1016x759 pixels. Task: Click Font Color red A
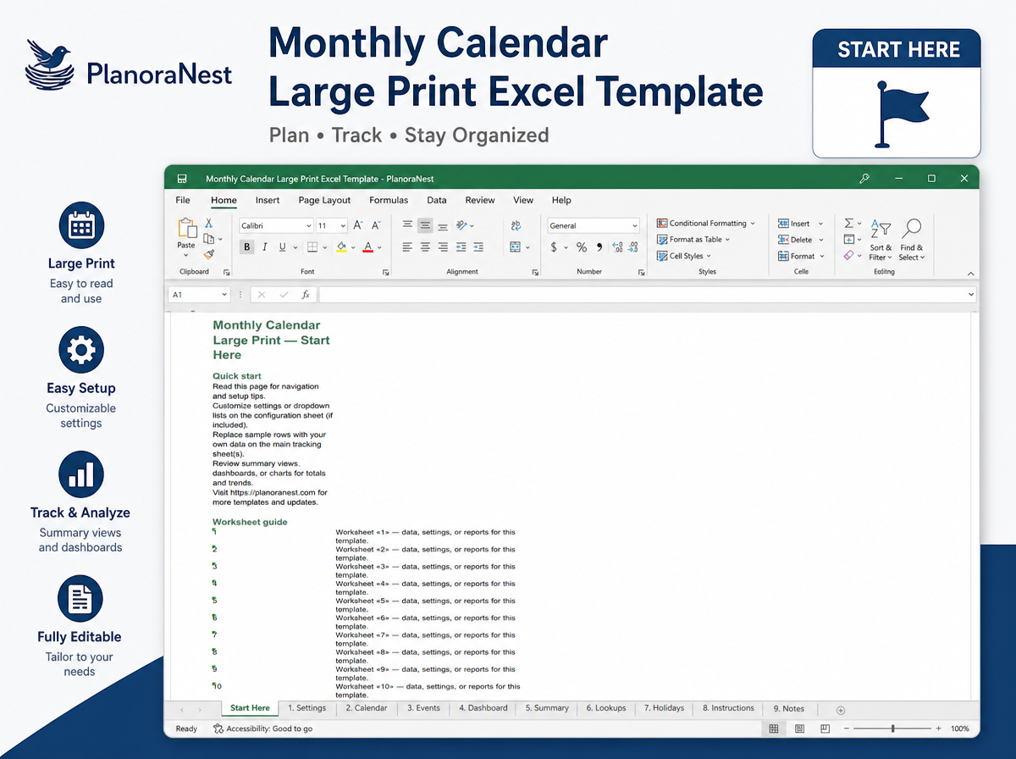tap(367, 247)
